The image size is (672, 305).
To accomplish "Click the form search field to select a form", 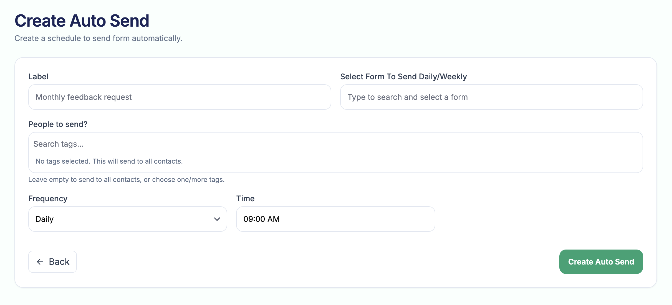I will (492, 97).
